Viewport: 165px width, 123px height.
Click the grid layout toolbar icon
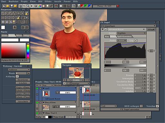coord(65,6)
